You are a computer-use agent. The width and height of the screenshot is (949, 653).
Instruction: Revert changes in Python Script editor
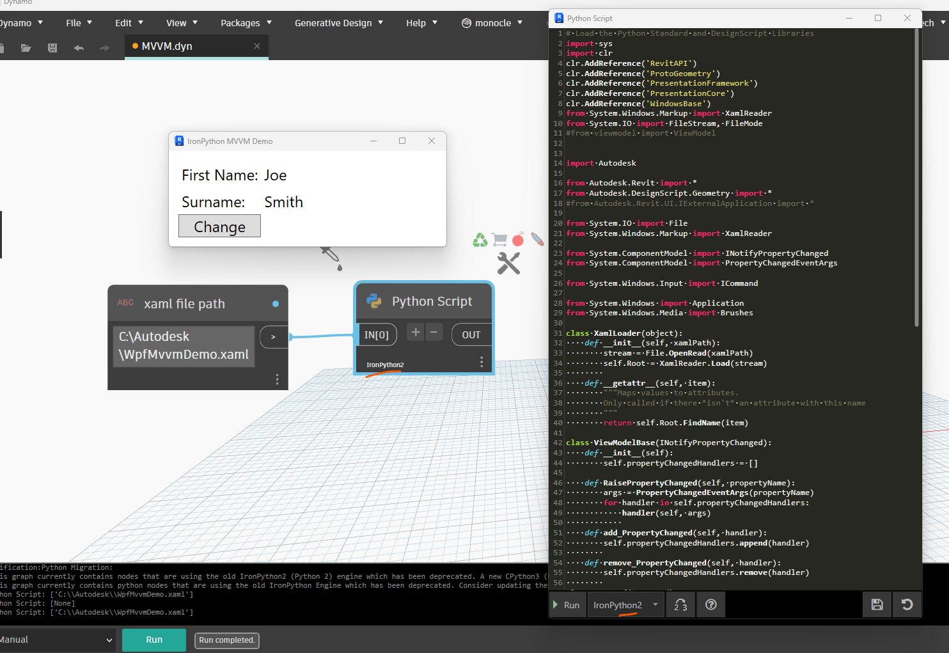pos(907,605)
